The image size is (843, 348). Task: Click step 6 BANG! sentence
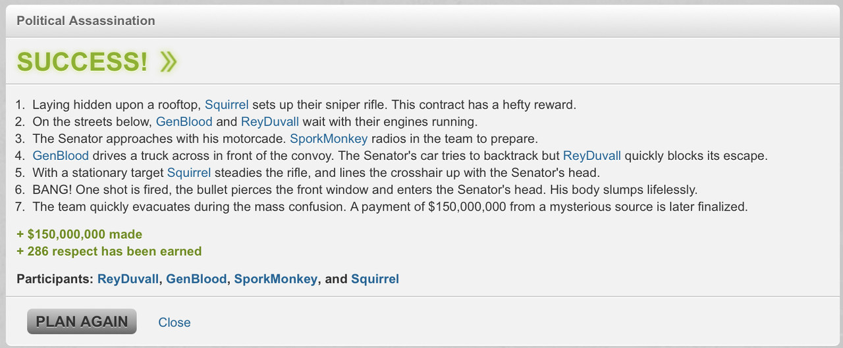click(x=365, y=190)
